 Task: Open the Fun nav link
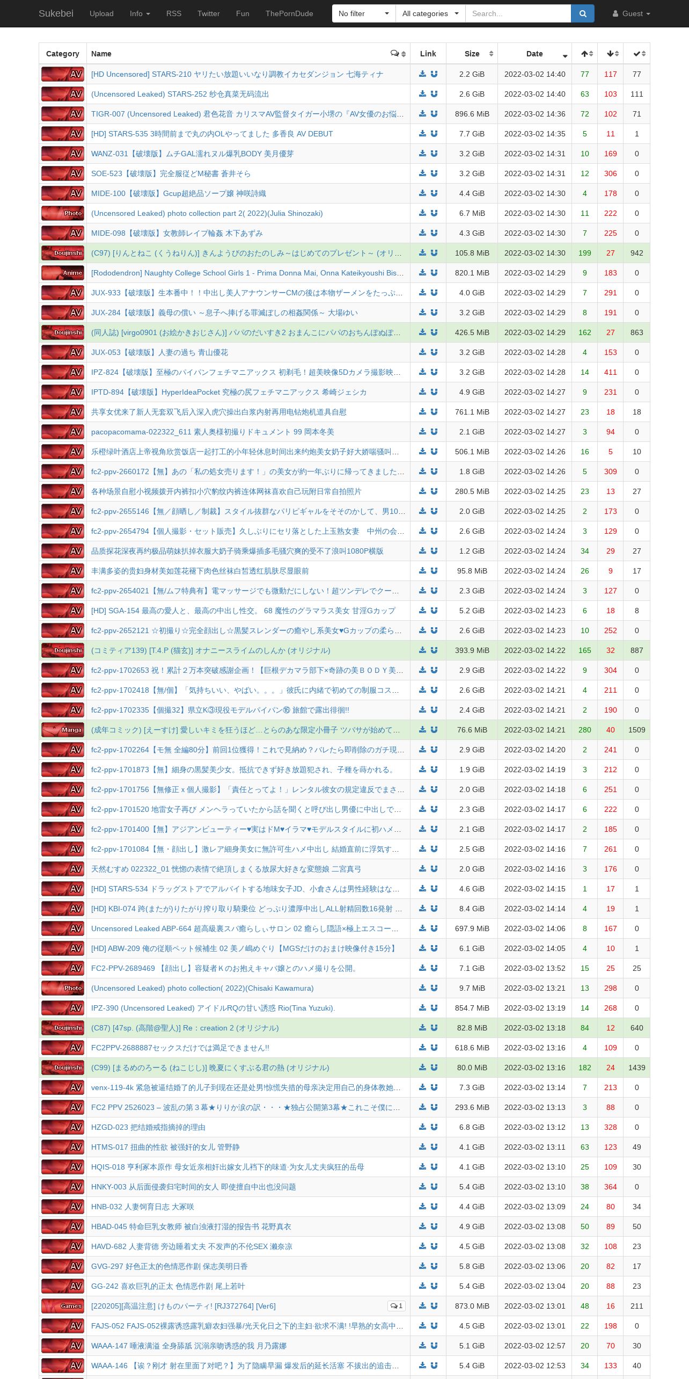click(x=243, y=13)
